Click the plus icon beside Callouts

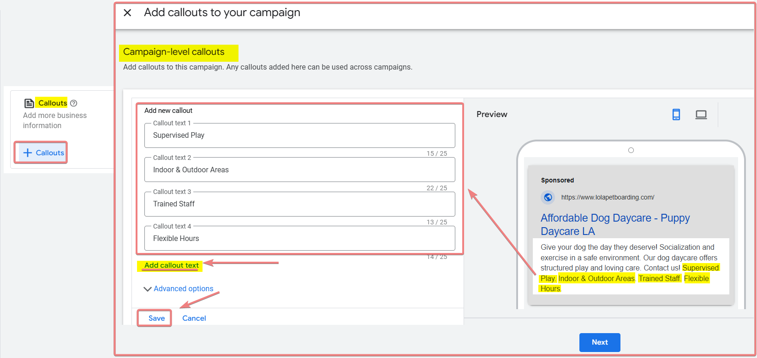pyautogui.click(x=28, y=153)
